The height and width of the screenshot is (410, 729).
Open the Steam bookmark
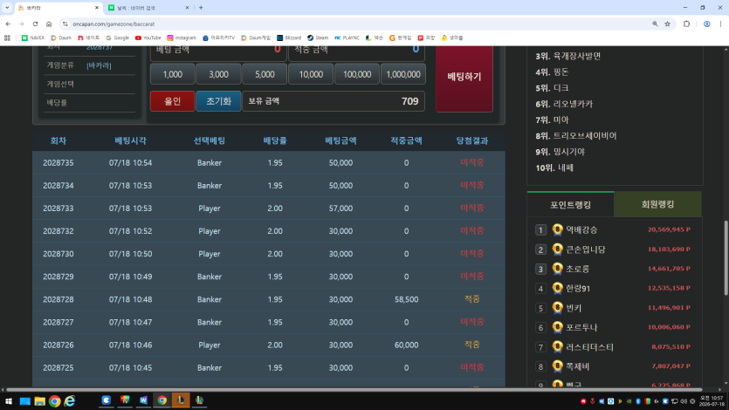pos(318,38)
